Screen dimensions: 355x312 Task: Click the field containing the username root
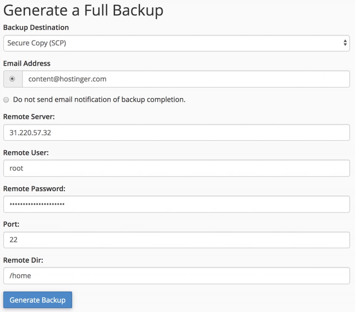175,168
